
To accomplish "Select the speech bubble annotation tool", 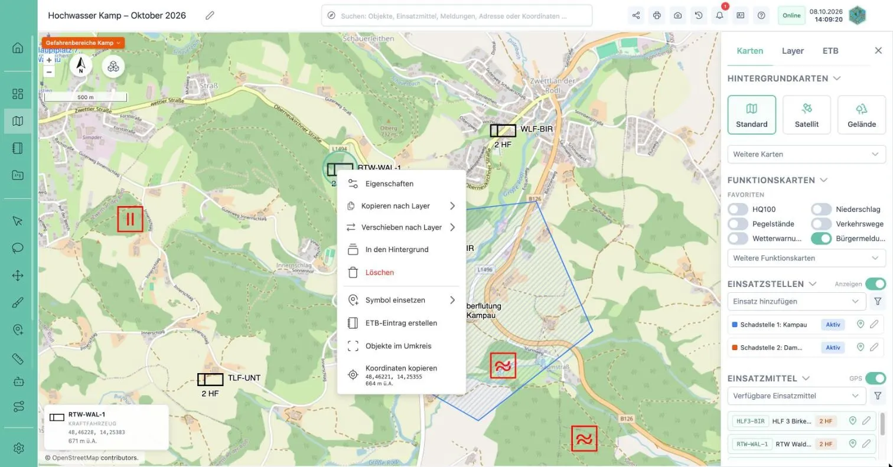I will tap(18, 248).
